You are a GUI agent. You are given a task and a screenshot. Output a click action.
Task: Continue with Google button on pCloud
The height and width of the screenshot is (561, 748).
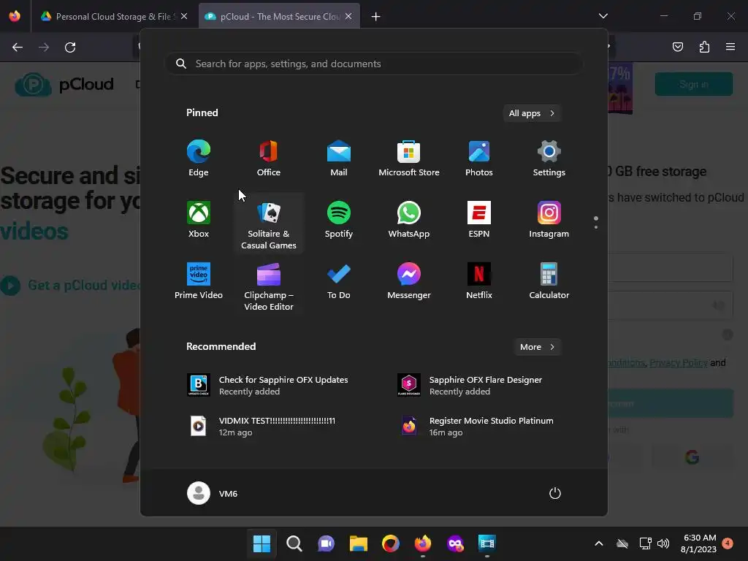tap(692, 457)
